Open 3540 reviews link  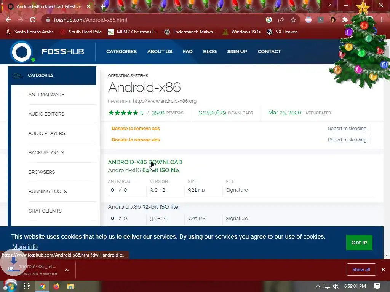coord(168,113)
